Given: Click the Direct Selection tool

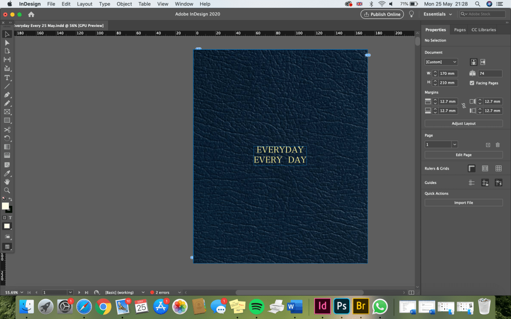Looking at the screenshot, I should pos(7,43).
